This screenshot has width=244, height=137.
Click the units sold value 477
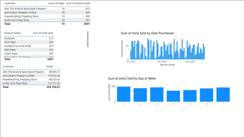tap(51, 46)
